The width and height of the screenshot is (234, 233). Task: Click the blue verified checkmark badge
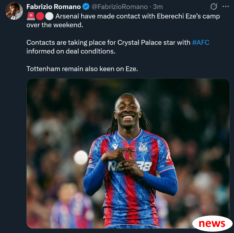pyautogui.click(x=86, y=7)
